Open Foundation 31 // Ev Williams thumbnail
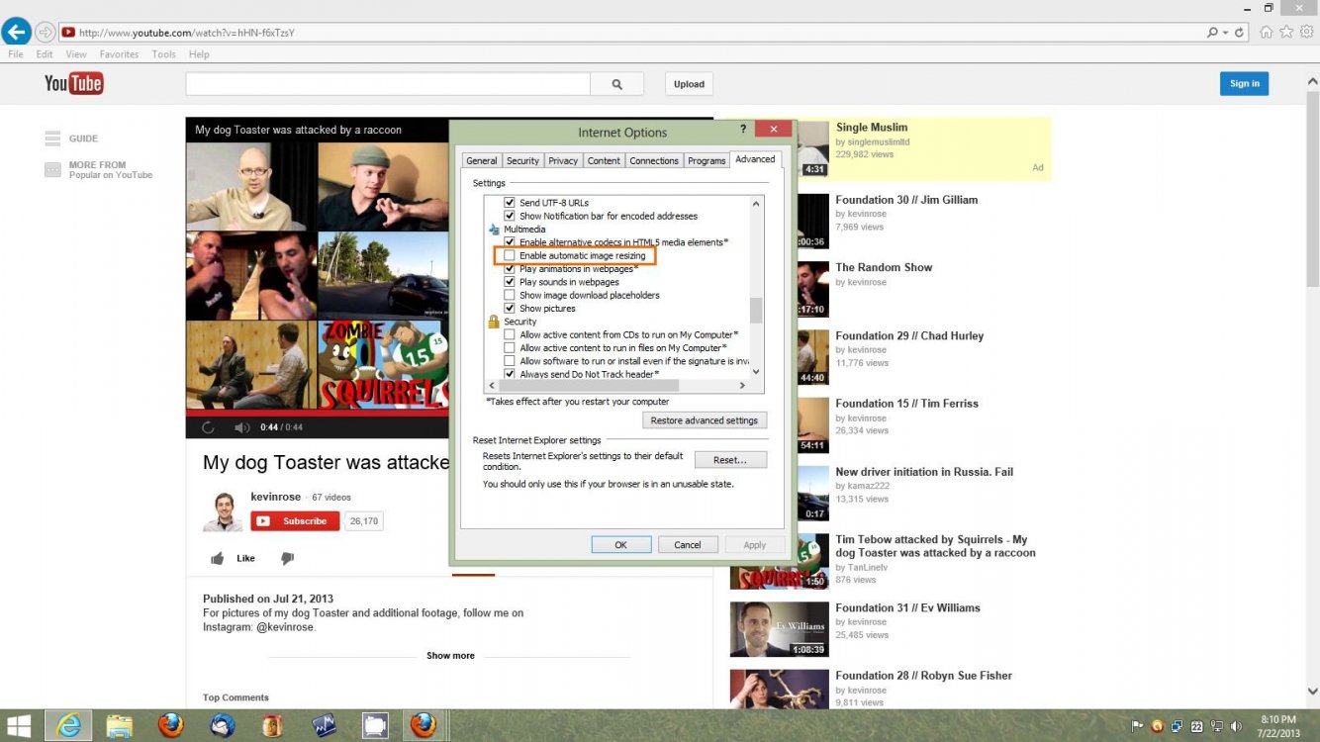This screenshot has width=1320, height=742. [779, 629]
